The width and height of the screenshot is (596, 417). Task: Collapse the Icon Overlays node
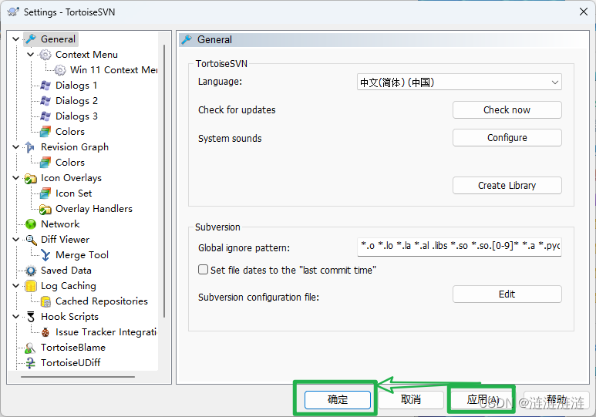tap(16, 178)
